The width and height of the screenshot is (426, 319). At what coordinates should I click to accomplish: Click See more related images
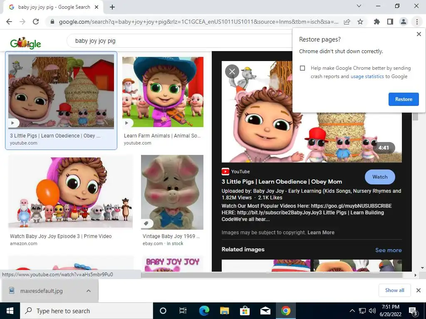coord(388,250)
